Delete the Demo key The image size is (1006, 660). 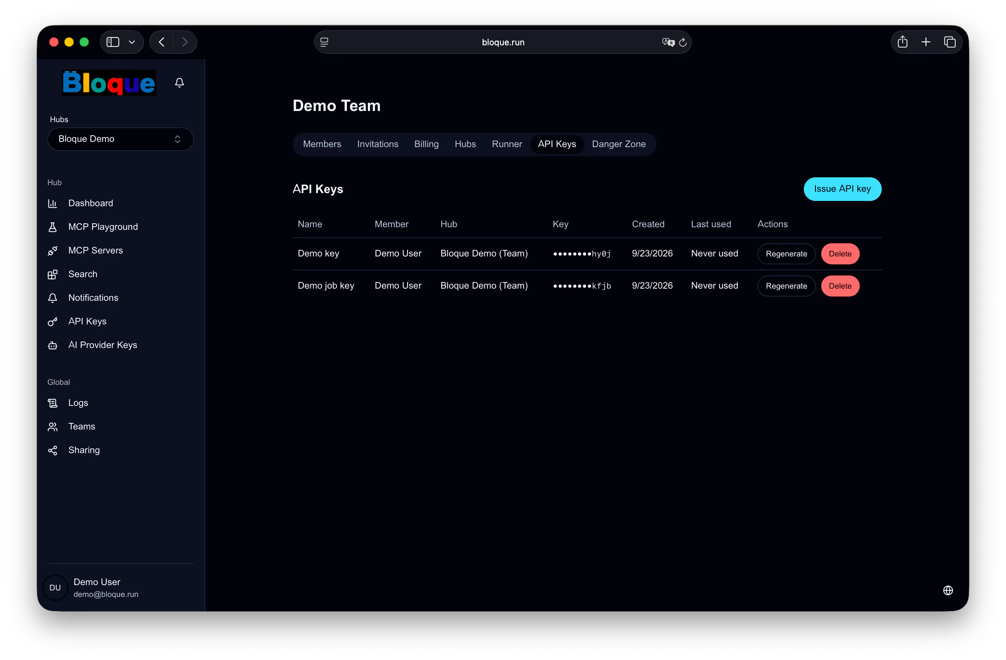(x=840, y=254)
